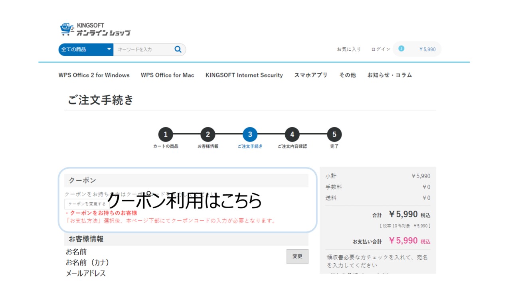Select the お支払い合計 amount
Viewport: 508px width, 286px height.
click(x=403, y=241)
